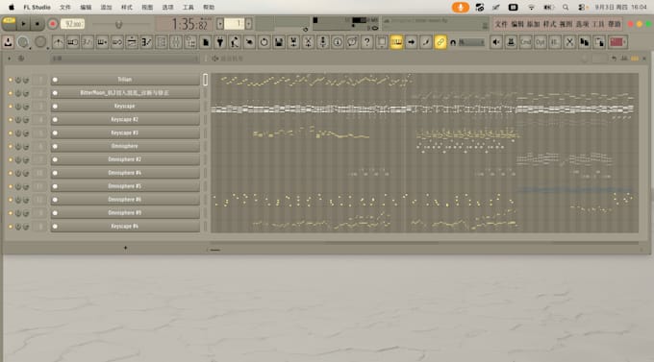Open the 编辑 menu in macOS menu bar
The width and height of the screenshot is (654, 362).
(86, 7)
